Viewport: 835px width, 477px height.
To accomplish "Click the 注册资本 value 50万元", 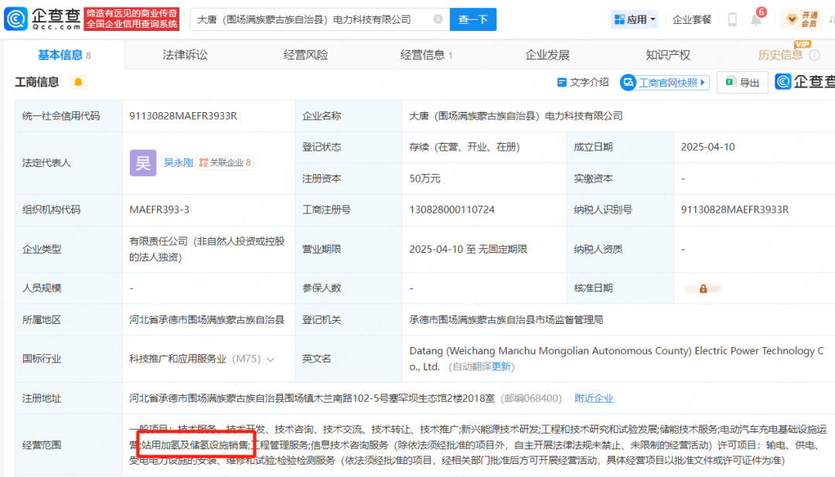I will pos(424,179).
